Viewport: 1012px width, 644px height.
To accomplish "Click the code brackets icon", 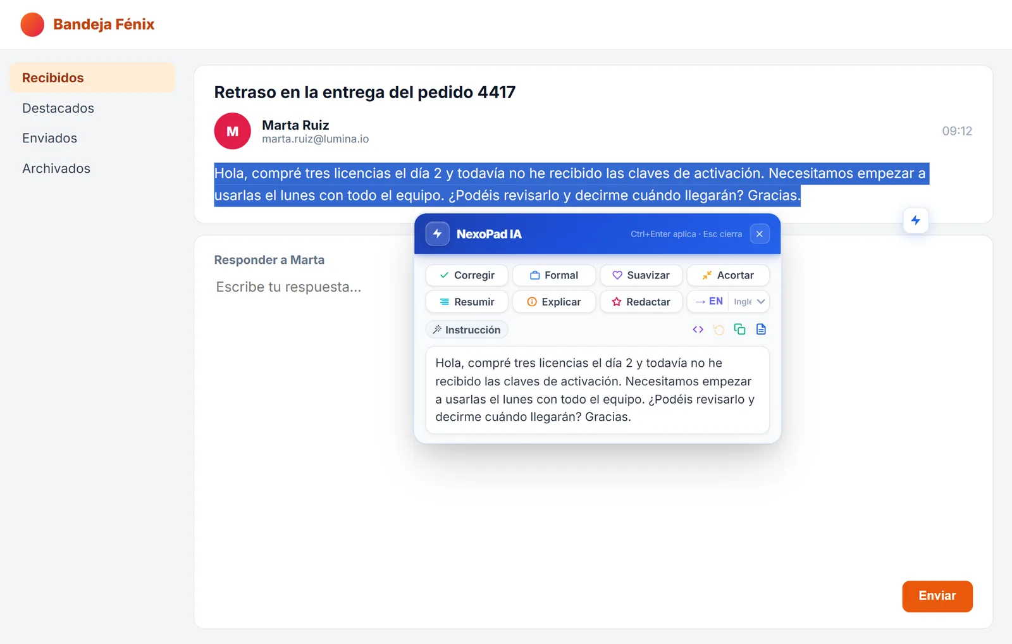I will pos(698,330).
